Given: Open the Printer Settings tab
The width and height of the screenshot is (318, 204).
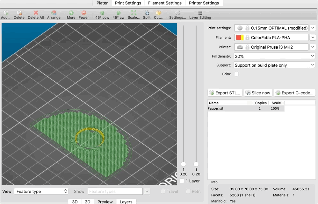Looking at the screenshot, I should pyautogui.click(x=204, y=3).
